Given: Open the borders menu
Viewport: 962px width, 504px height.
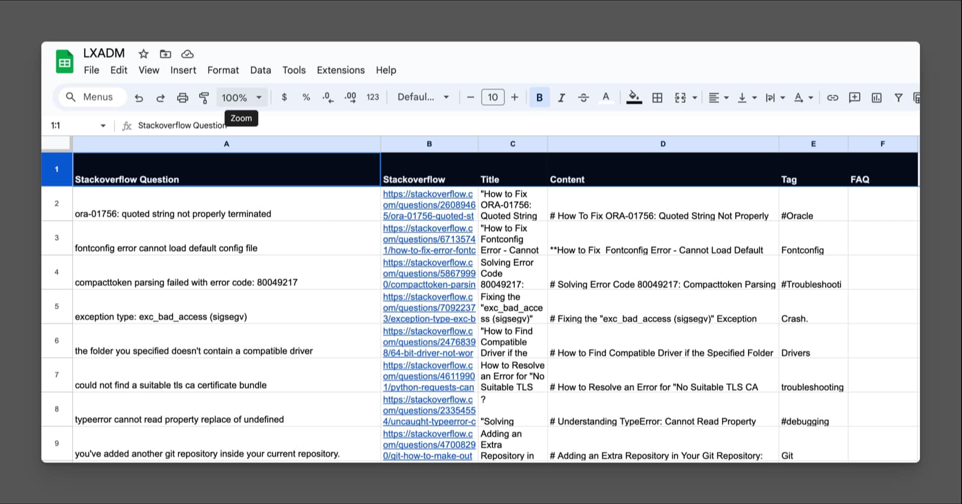Looking at the screenshot, I should coord(657,97).
